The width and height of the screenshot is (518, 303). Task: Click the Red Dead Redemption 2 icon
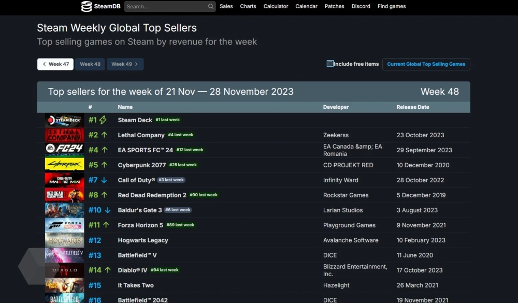click(64, 195)
